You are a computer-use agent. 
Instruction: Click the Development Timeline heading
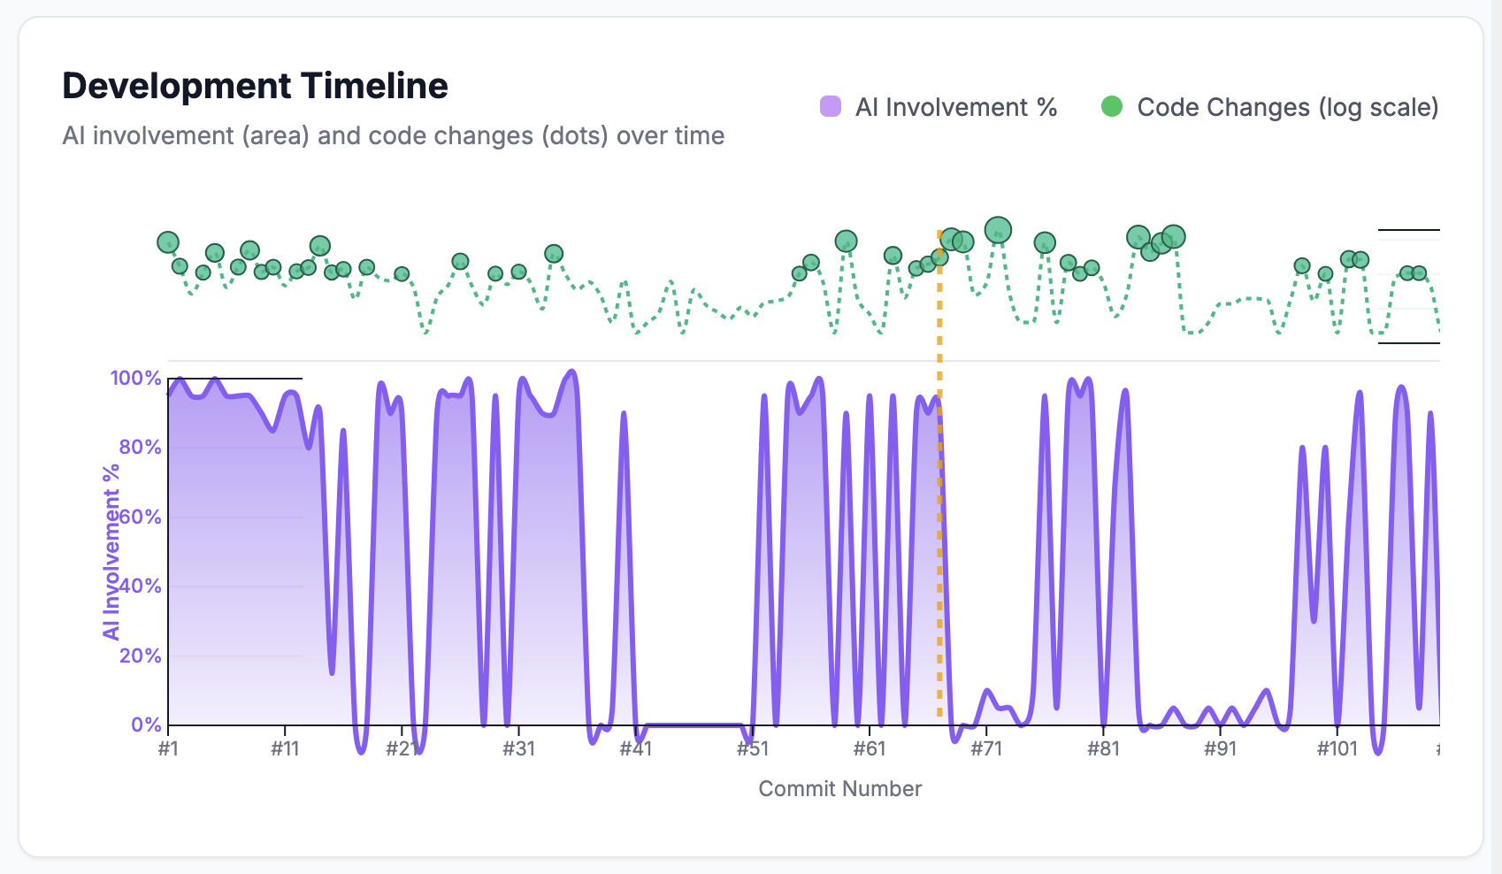point(255,86)
